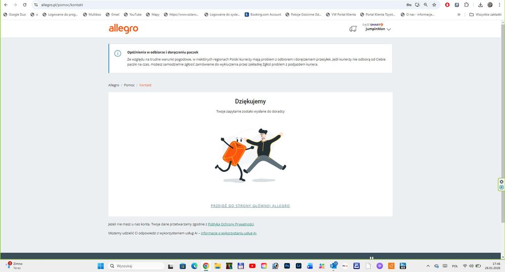Reload the page with the refresh icon

point(25,5)
